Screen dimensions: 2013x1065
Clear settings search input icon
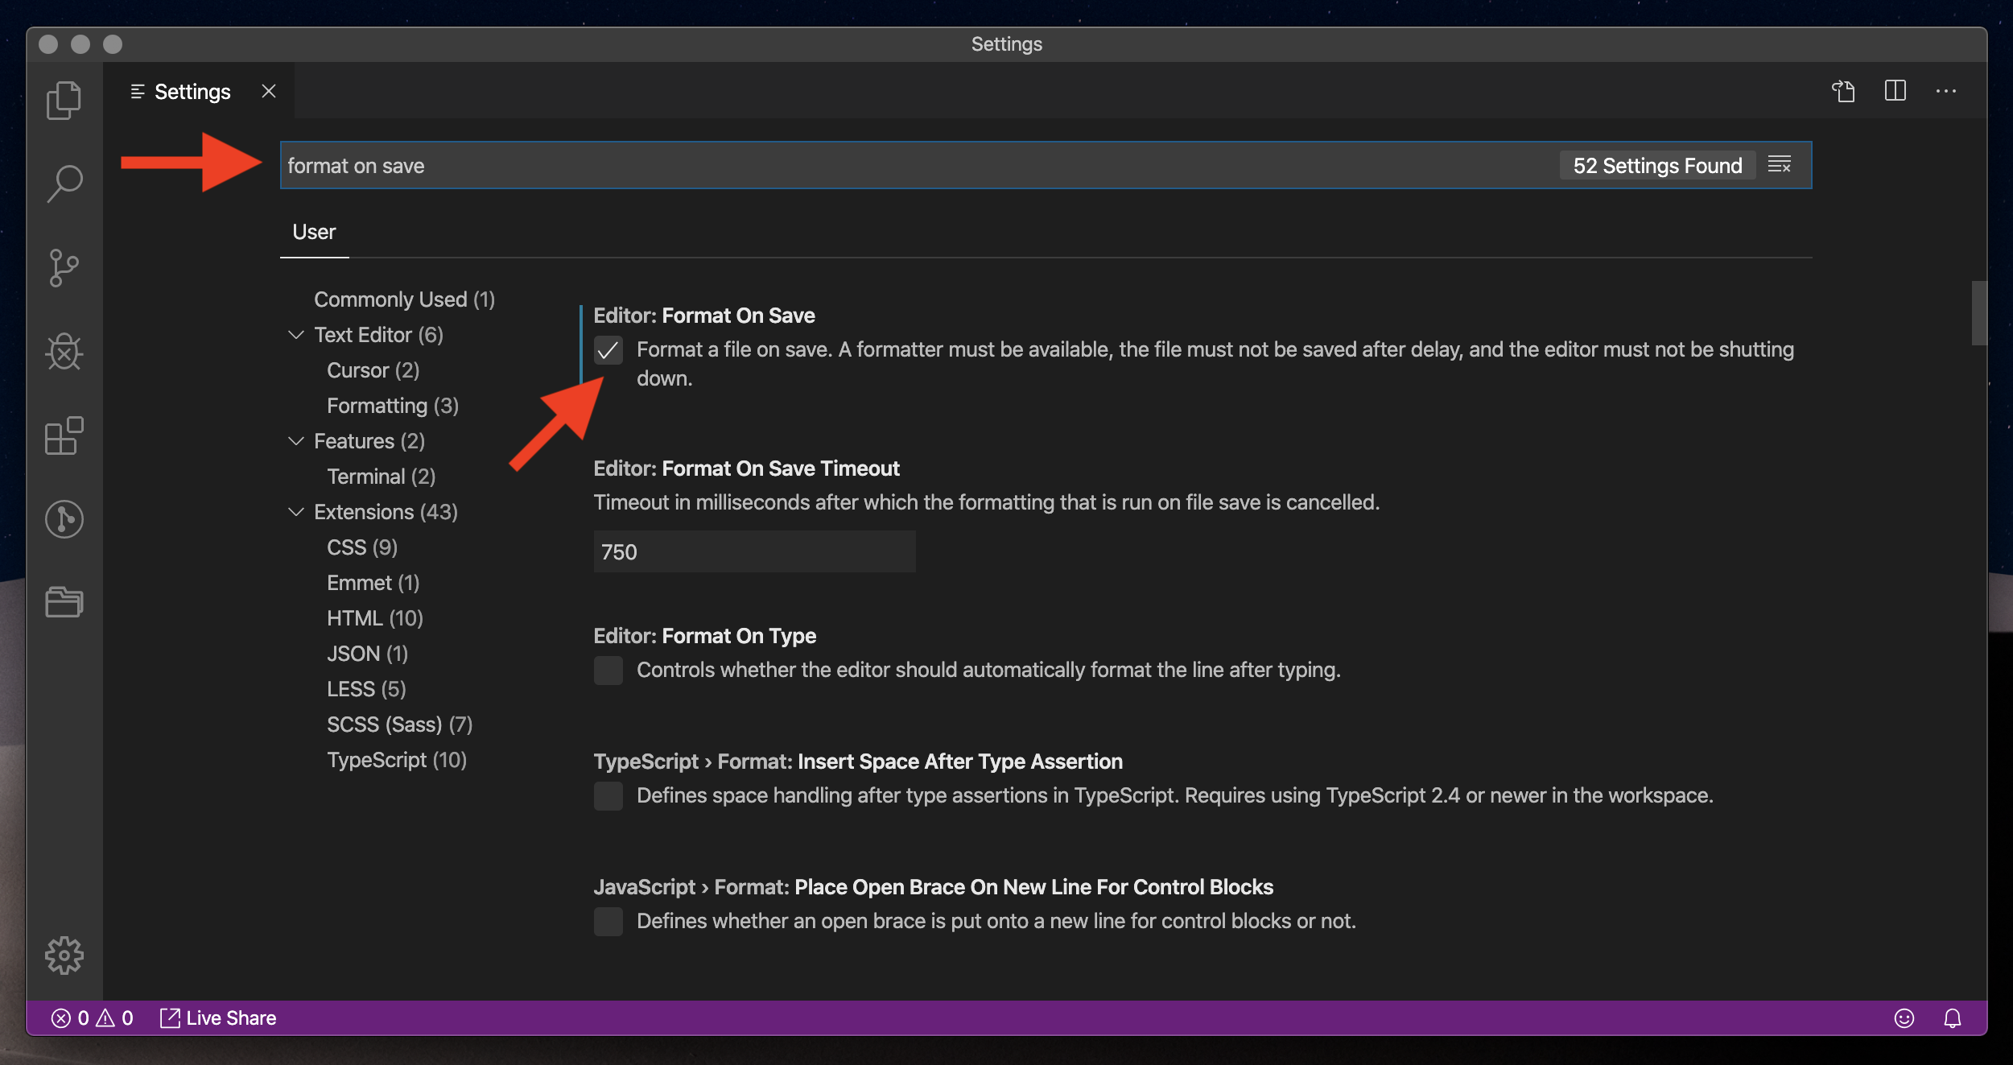click(1780, 165)
